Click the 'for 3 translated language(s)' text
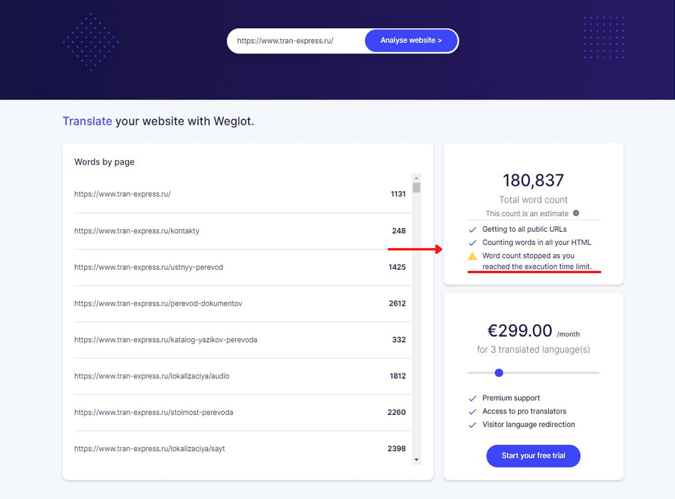 tap(533, 350)
